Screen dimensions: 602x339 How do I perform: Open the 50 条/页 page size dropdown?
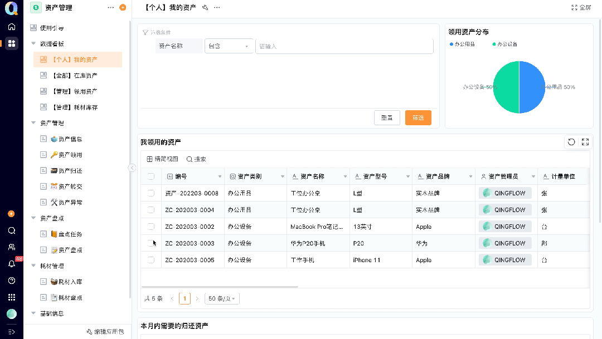coord(222,298)
